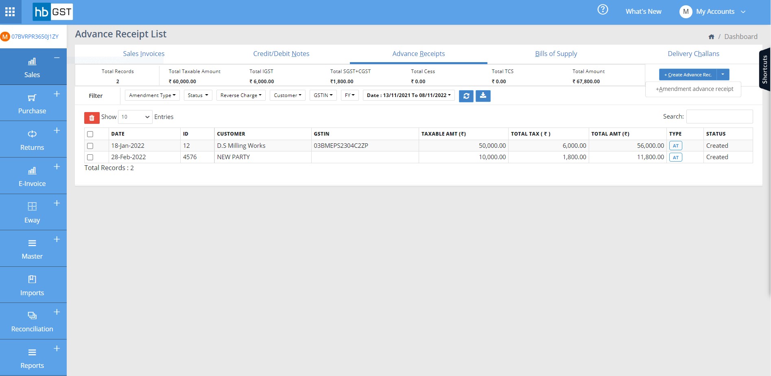Expand the Reconciliation submenu plus
Screen dimensions: 771x376
[x=57, y=312]
